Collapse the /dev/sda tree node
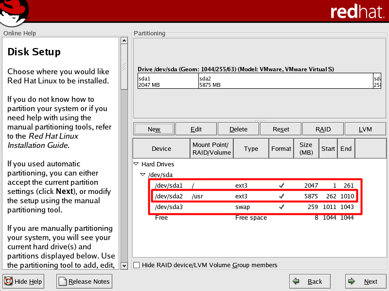This screenshot has width=389, height=291. coord(142,175)
